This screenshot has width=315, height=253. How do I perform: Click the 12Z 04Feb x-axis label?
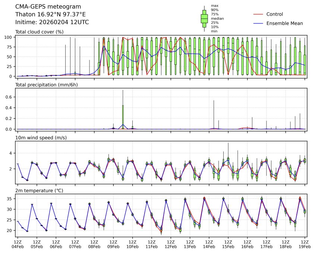tap(18, 243)
